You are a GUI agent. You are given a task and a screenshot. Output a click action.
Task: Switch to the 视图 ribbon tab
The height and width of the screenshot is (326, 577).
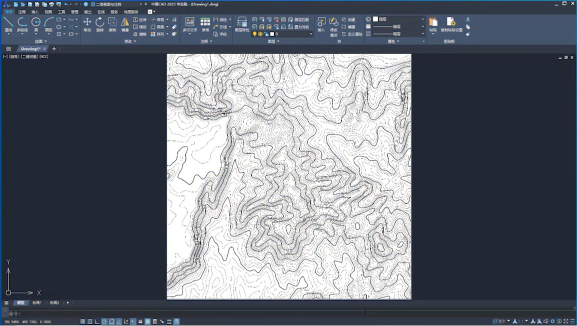coord(48,12)
